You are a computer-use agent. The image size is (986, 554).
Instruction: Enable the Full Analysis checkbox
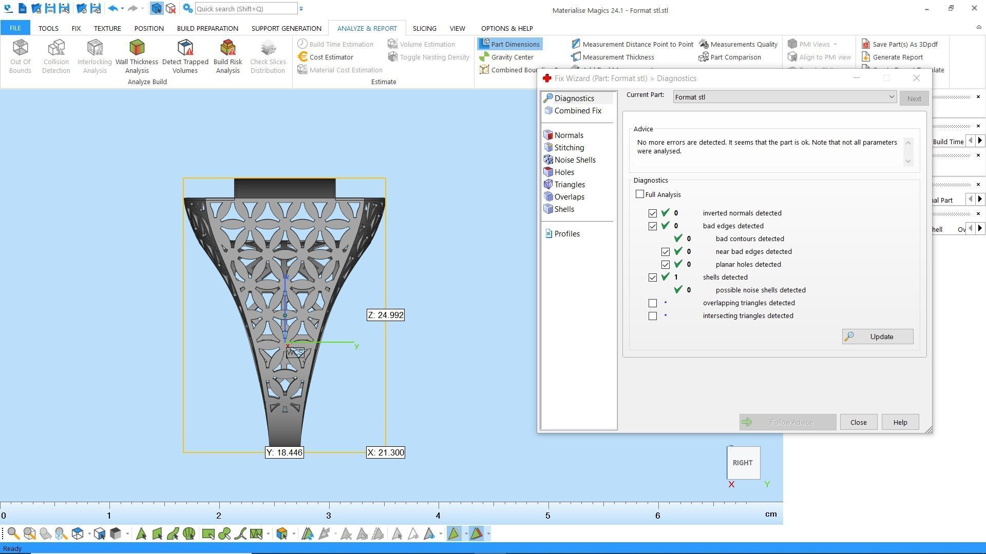coord(640,194)
